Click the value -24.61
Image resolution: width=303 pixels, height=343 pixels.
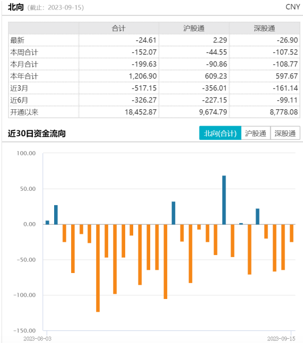point(146,40)
